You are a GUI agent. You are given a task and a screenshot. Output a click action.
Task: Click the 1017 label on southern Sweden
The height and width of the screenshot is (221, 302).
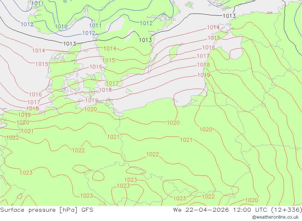[x=112, y=84]
